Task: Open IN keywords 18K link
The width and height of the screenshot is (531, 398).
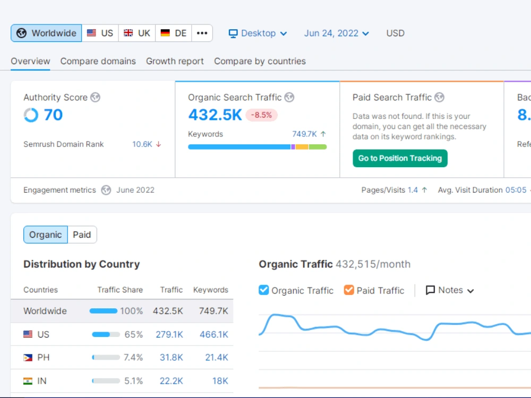Action: tap(220, 381)
